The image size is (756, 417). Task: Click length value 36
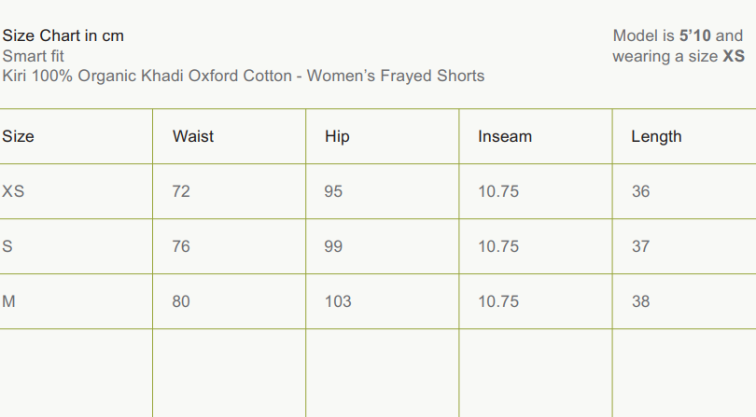640,191
